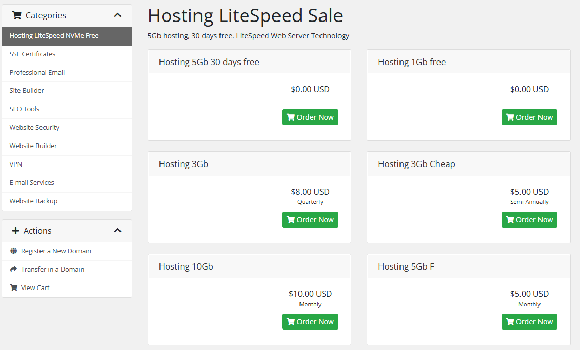Collapse the Categories panel chevron
580x350 pixels.
(117, 15)
